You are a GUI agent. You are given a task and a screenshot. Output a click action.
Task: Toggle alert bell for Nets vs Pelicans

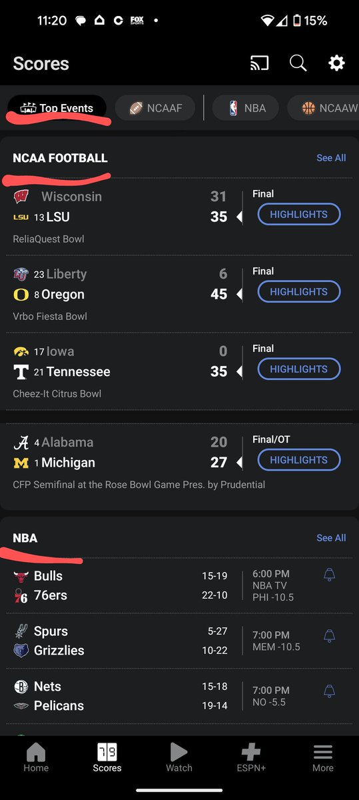coord(328,691)
